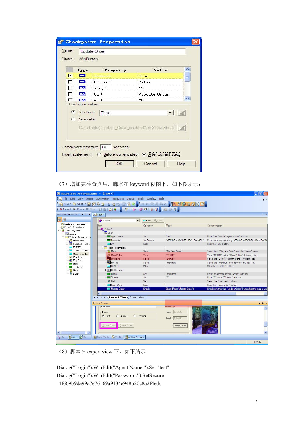Image resolution: width=304 pixels, height=430 pixels.
Task: Collapse the Test Objects tree node
Action: (x=60, y=231)
